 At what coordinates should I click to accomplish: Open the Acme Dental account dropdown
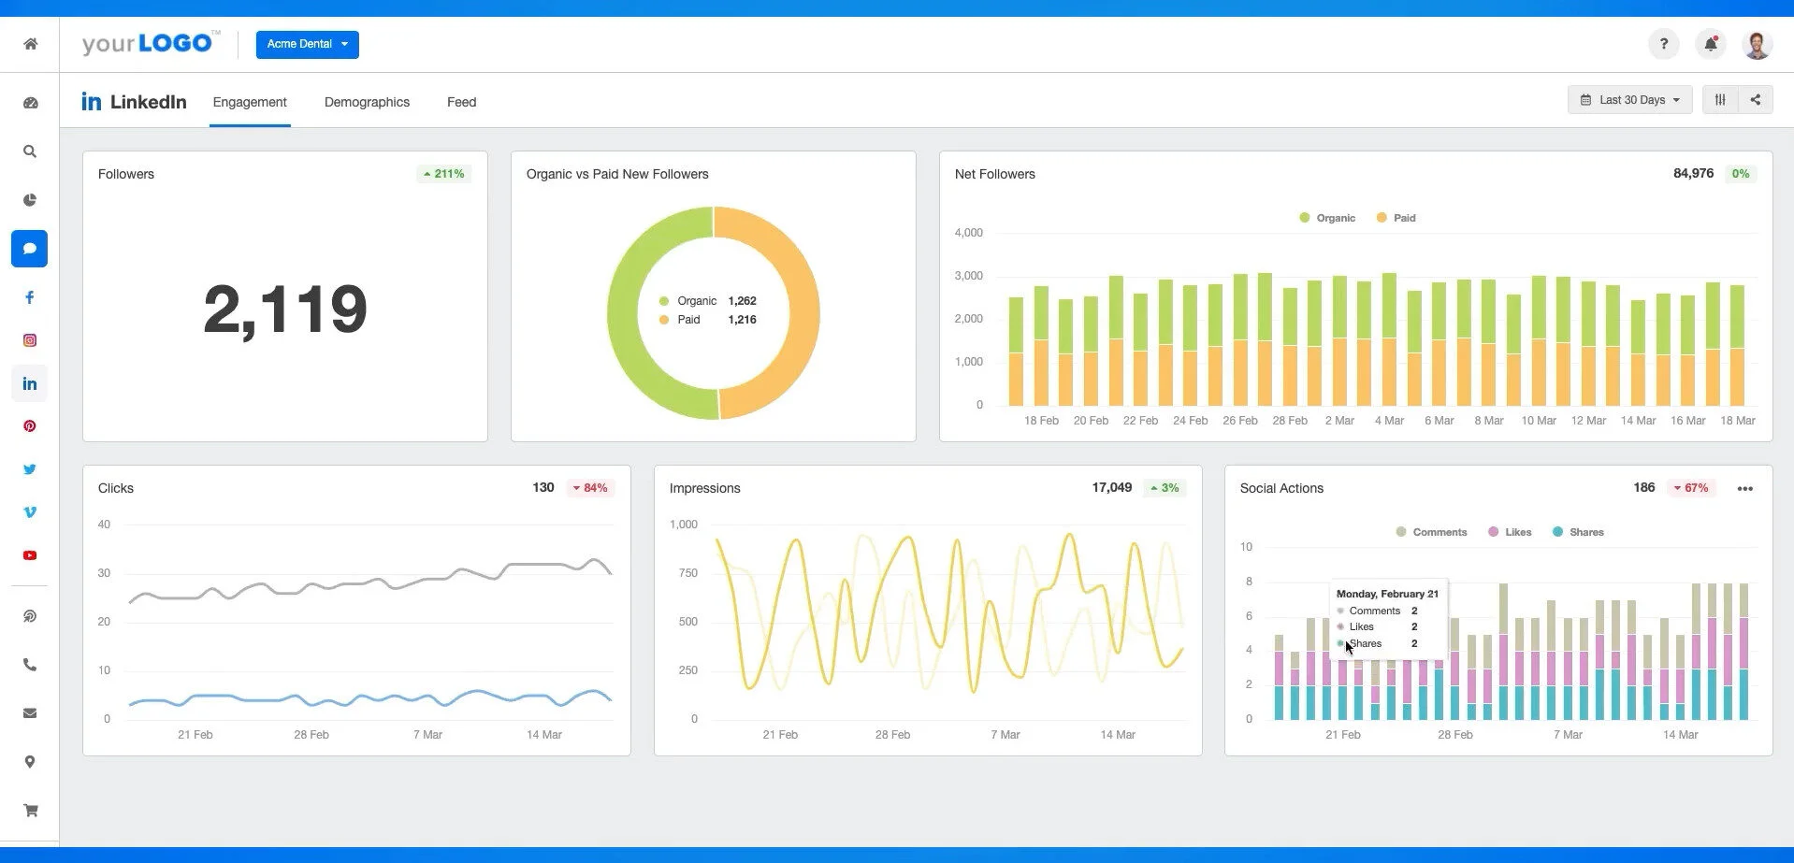pos(307,44)
